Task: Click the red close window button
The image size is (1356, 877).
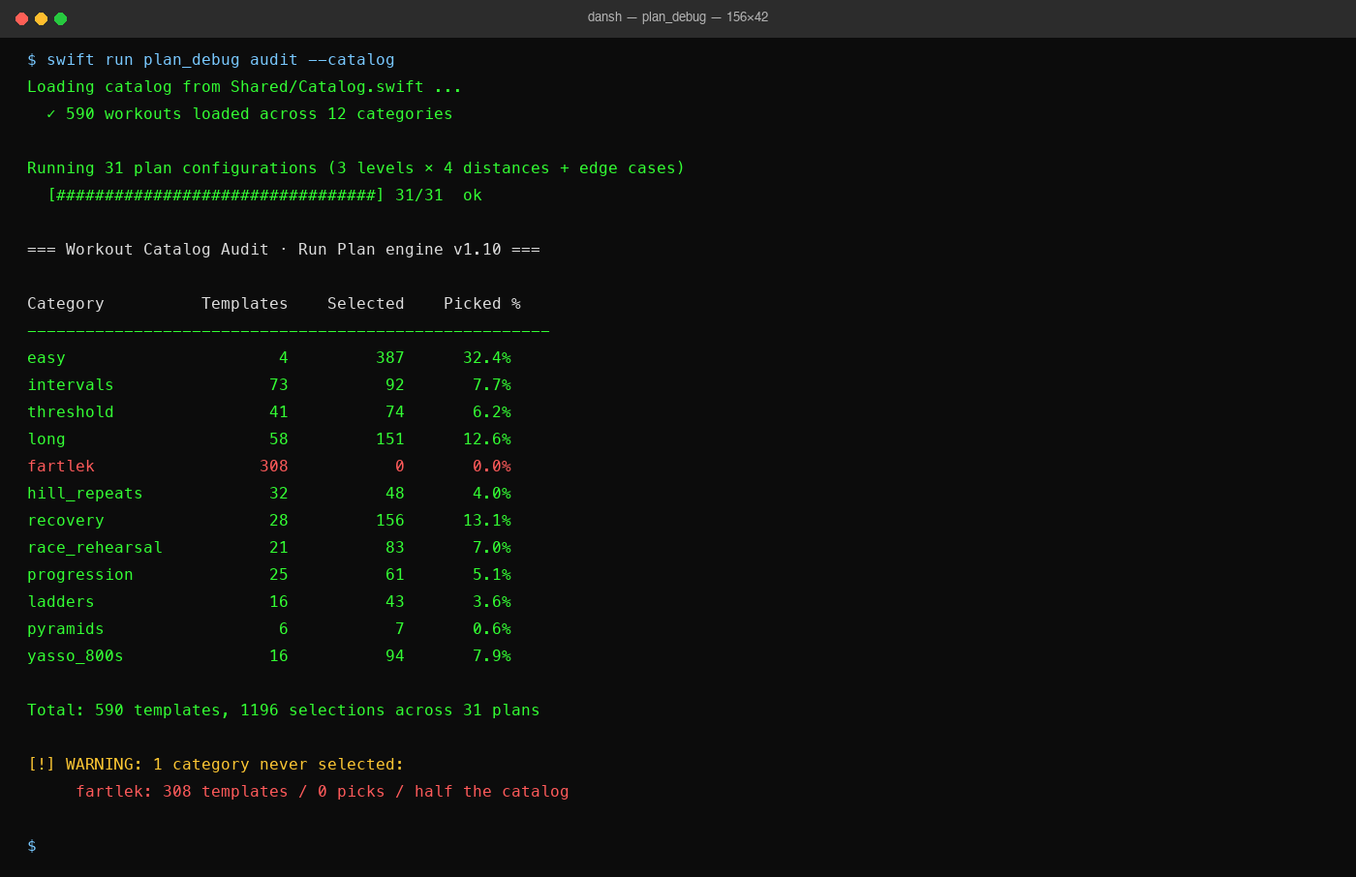Action: pos(21,18)
